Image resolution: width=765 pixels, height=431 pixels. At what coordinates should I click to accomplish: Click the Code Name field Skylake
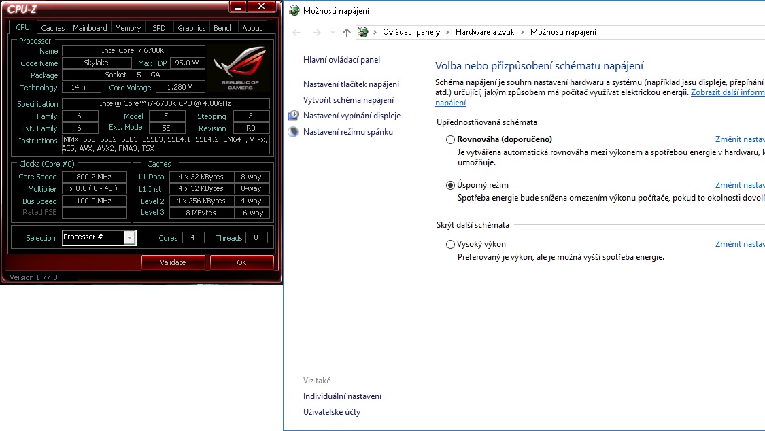[x=97, y=63]
